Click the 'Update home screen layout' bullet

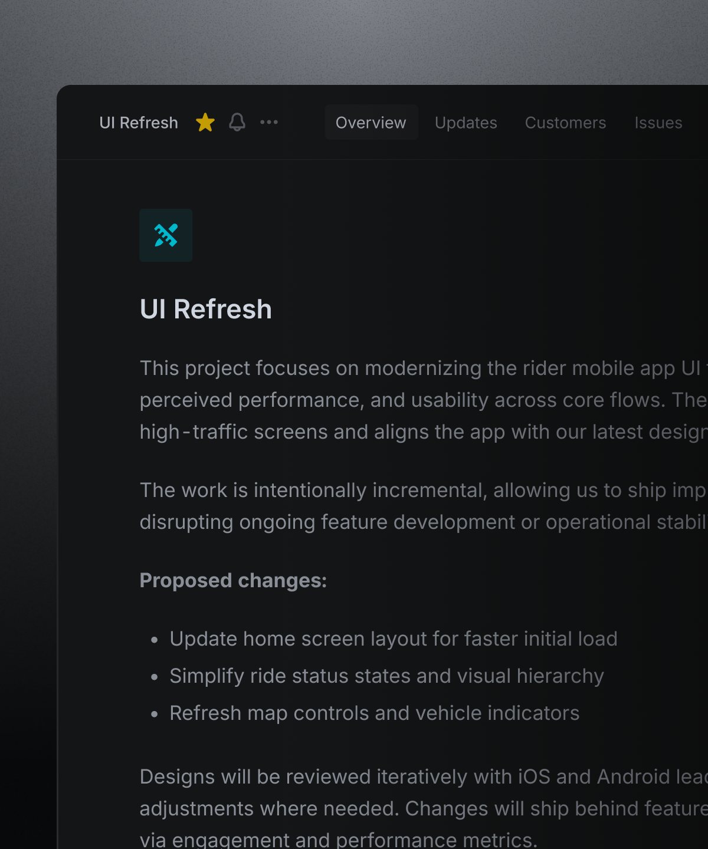393,639
